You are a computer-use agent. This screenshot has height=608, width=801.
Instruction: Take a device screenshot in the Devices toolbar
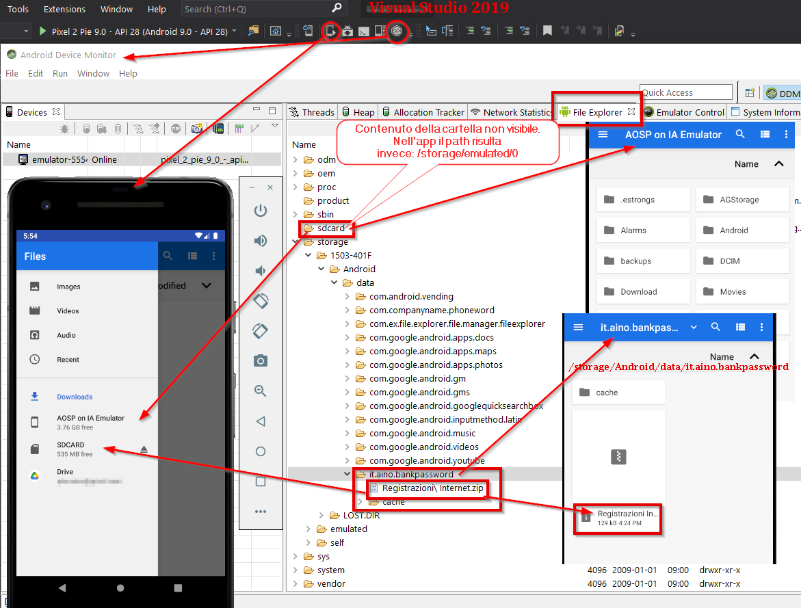tap(196, 127)
